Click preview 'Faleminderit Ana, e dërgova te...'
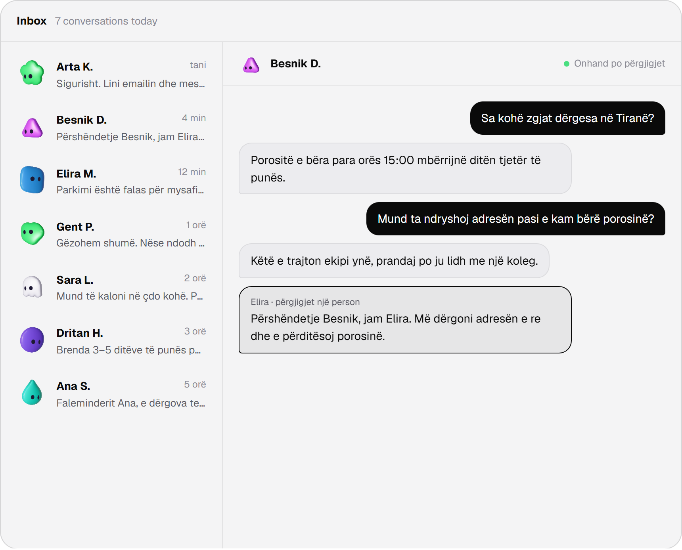 click(x=131, y=403)
